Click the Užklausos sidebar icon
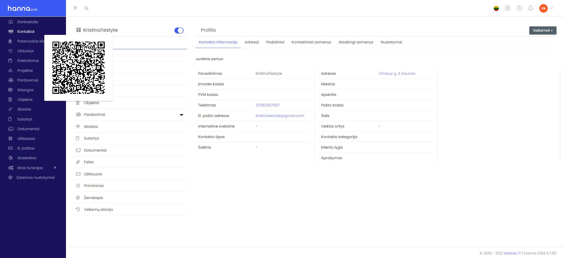This screenshot has width=563, height=258. [11, 138]
